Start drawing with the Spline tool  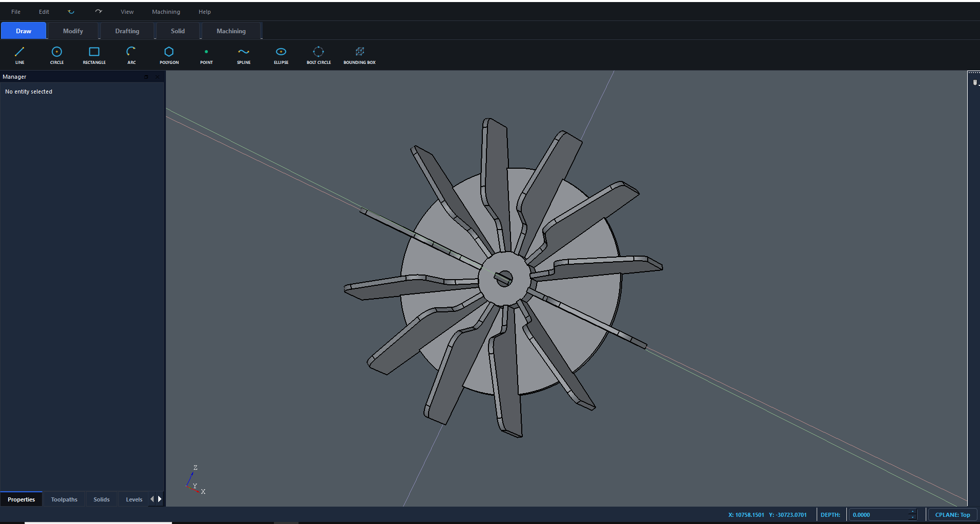tap(244, 55)
